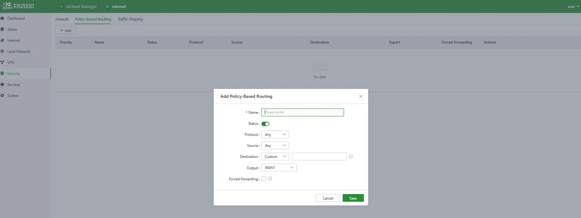The width and height of the screenshot is (581, 218).
Task: Focus the Name input field
Action: coord(303,112)
